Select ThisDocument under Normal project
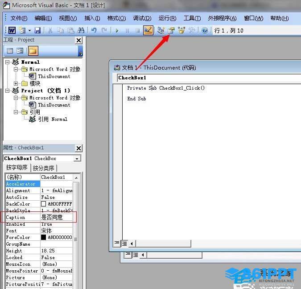301x289 pixels. coord(54,76)
